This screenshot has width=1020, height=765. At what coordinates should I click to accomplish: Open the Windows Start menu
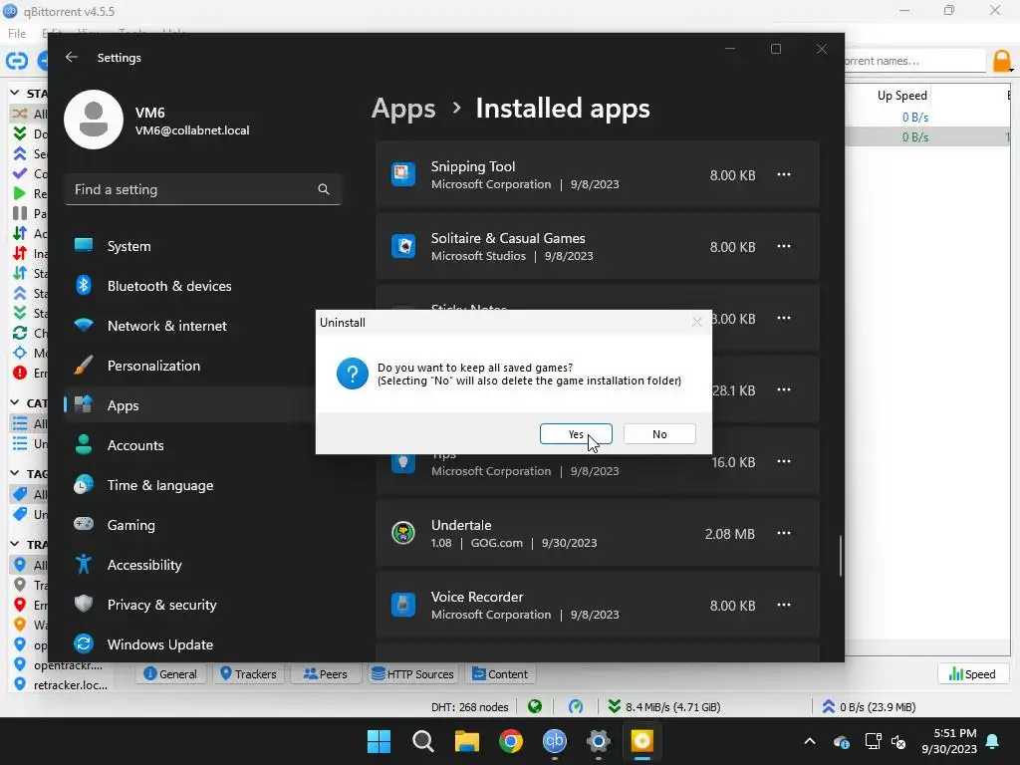[379, 741]
